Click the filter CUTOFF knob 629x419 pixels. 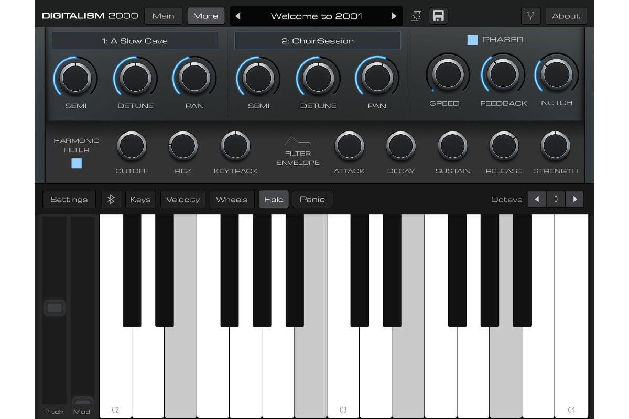132,146
